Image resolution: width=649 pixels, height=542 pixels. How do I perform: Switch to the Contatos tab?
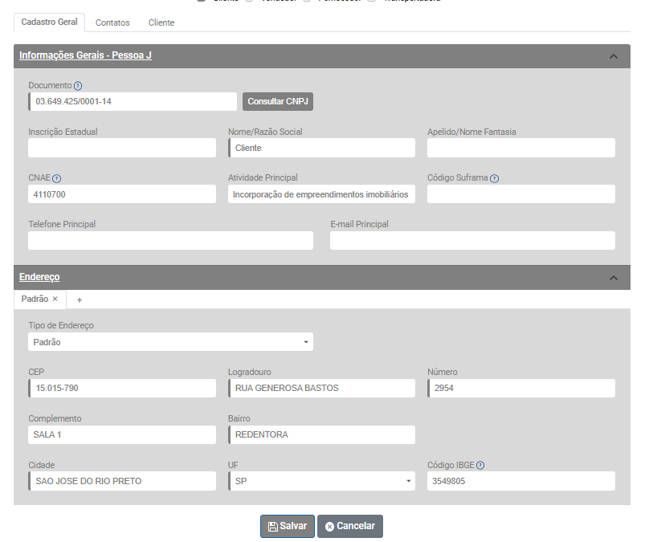click(x=112, y=23)
